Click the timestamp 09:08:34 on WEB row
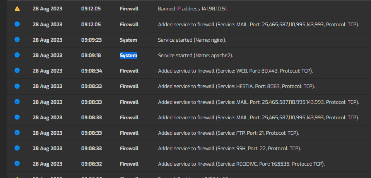This screenshot has height=178, width=371. 92,71
